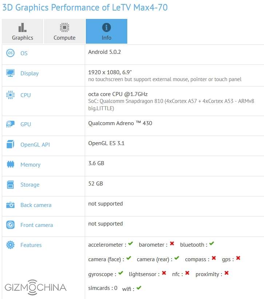264x299 pixels.
Task: Click the Front camera label
Action: coord(37,225)
